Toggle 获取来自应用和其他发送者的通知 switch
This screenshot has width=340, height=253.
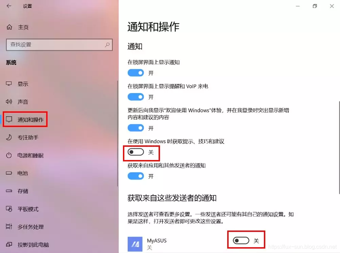(x=136, y=176)
